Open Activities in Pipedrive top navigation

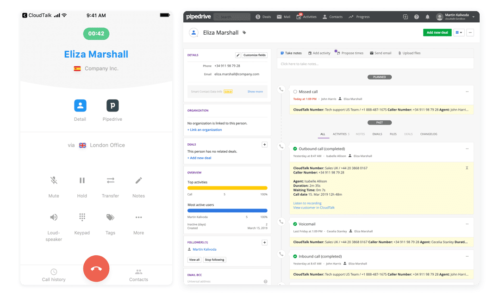(x=306, y=17)
